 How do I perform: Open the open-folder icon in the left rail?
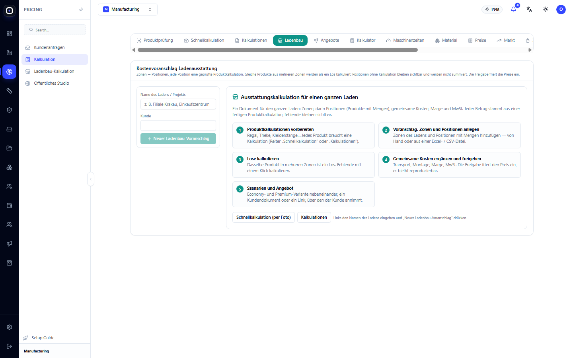click(x=10, y=148)
